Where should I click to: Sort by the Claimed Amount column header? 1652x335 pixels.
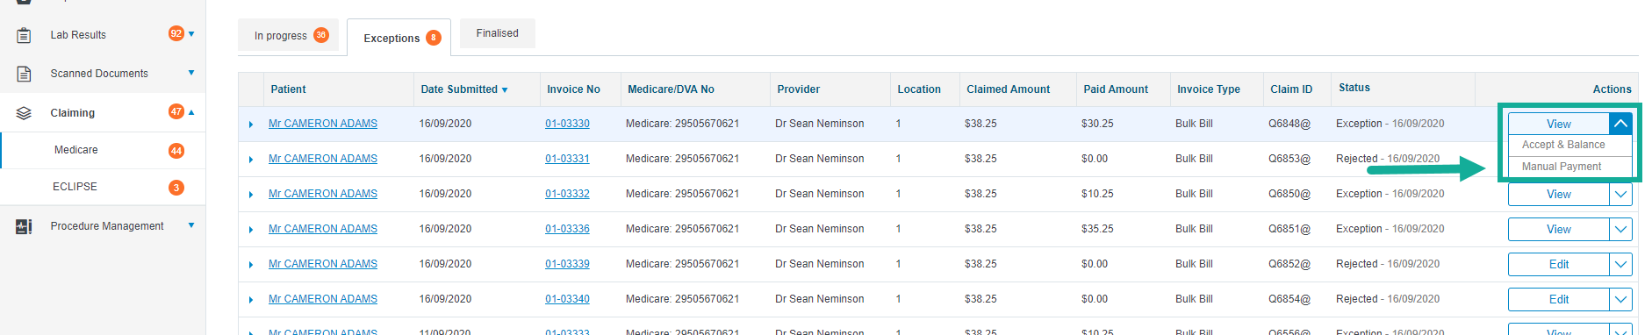pyautogui.click(x=1008, y=89)
